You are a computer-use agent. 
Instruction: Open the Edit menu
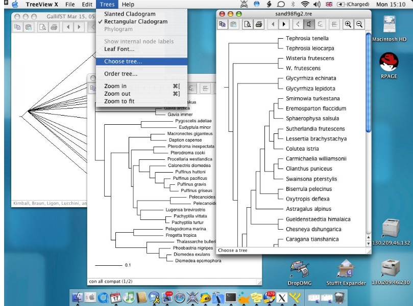[x=87, y=4]
